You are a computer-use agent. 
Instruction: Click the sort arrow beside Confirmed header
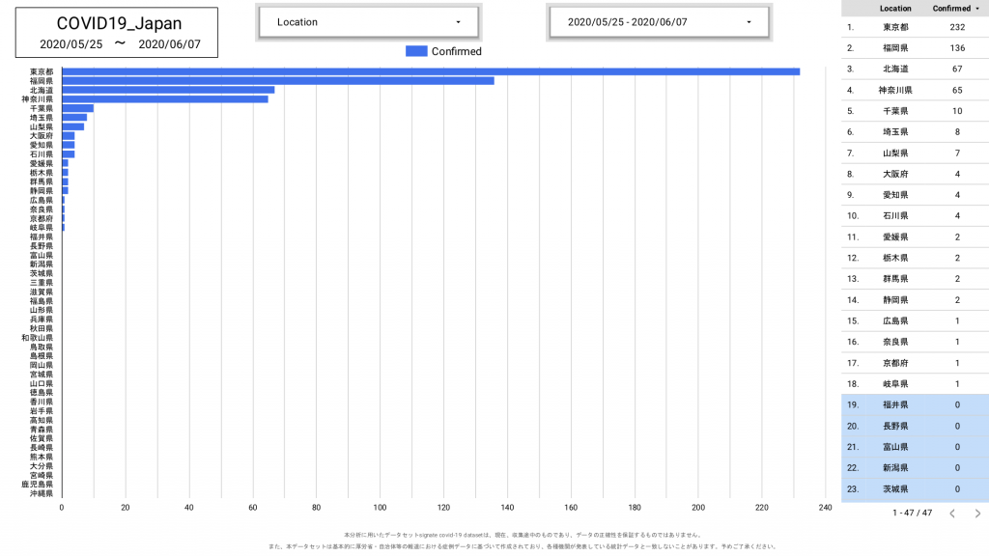(977, 8)
